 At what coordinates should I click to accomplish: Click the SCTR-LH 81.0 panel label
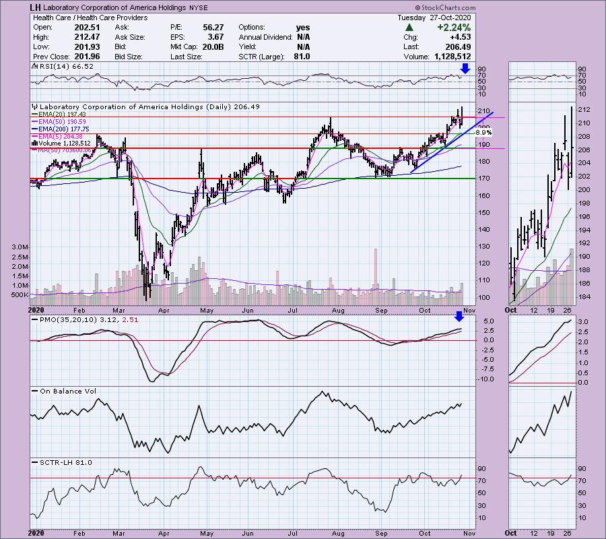[x=66, y=463]
